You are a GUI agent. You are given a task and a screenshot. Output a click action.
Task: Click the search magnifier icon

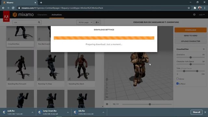(x=39, y=22)
